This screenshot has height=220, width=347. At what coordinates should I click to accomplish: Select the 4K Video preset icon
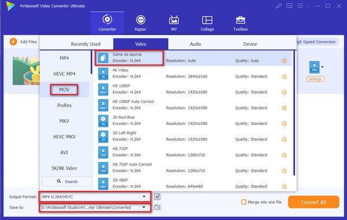coord(103,74)
